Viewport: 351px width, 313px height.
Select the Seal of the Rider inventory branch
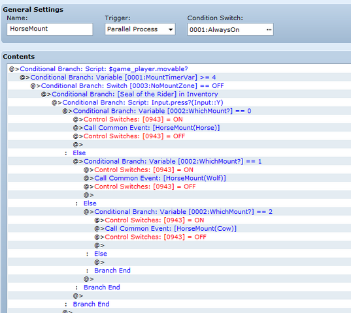pos(179,94)
